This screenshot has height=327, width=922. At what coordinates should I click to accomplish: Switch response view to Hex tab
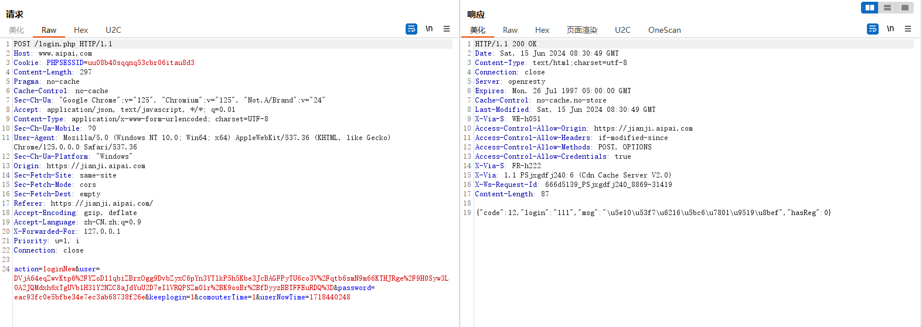tap(542, 30)
